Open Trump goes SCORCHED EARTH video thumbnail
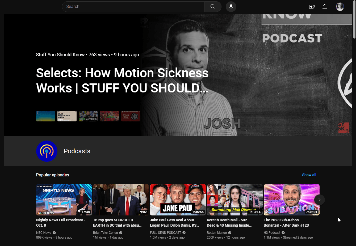The height and width of the screenshot is (246, 356). (x=121, y=200)
